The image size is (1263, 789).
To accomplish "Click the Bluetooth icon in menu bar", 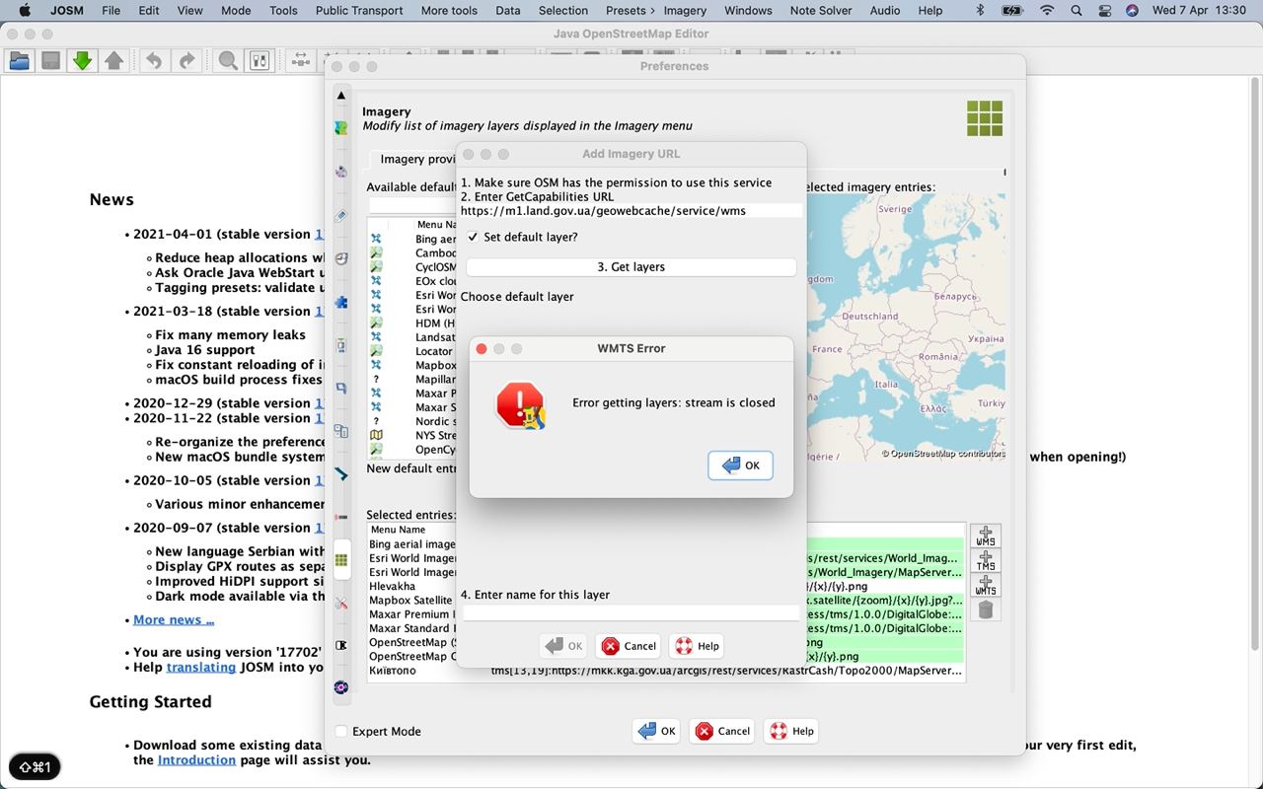I will click(x=980, y=11).
